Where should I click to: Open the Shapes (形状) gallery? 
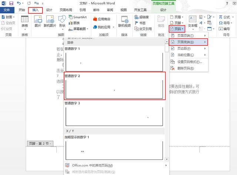62,23
